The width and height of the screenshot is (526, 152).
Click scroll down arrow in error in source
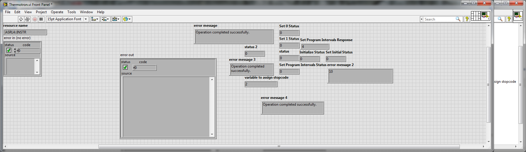click(x=37, y=72)
